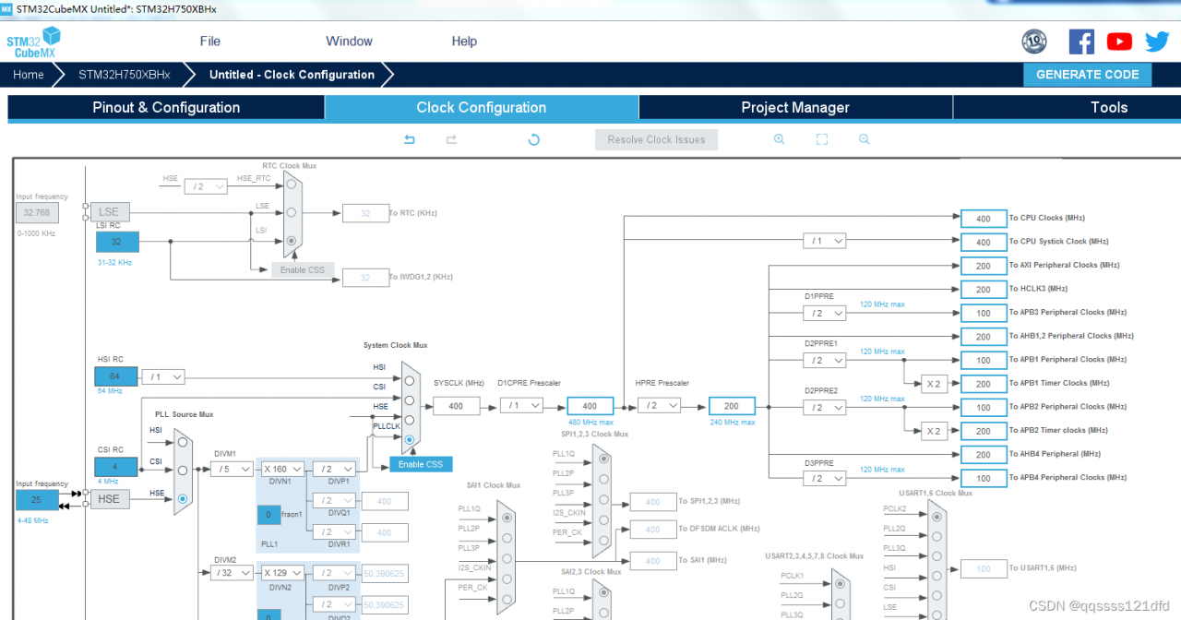Open the HSE_RTC /2 divider dropdown
This screenshot has width=1181, height=620.
[206, 186]
